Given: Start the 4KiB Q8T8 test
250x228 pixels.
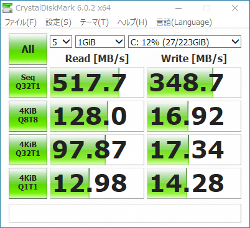Looking at the screenshot, I should point(28,116).
